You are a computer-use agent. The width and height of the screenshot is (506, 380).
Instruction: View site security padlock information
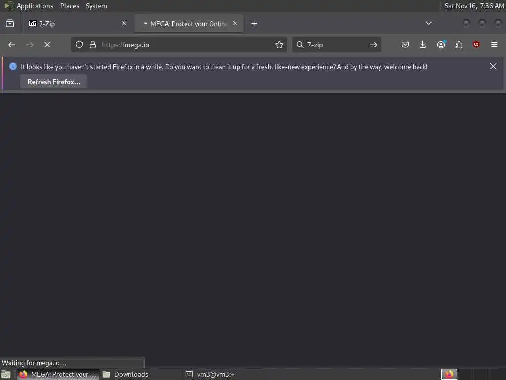tap(93, 45)
